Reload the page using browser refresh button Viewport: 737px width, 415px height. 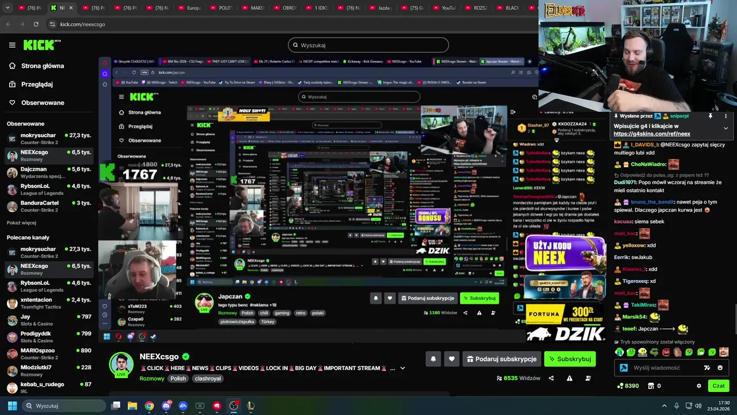(x=36, y=24)
